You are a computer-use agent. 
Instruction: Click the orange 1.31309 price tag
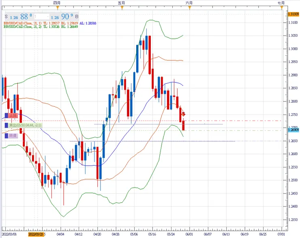point(294,14)
